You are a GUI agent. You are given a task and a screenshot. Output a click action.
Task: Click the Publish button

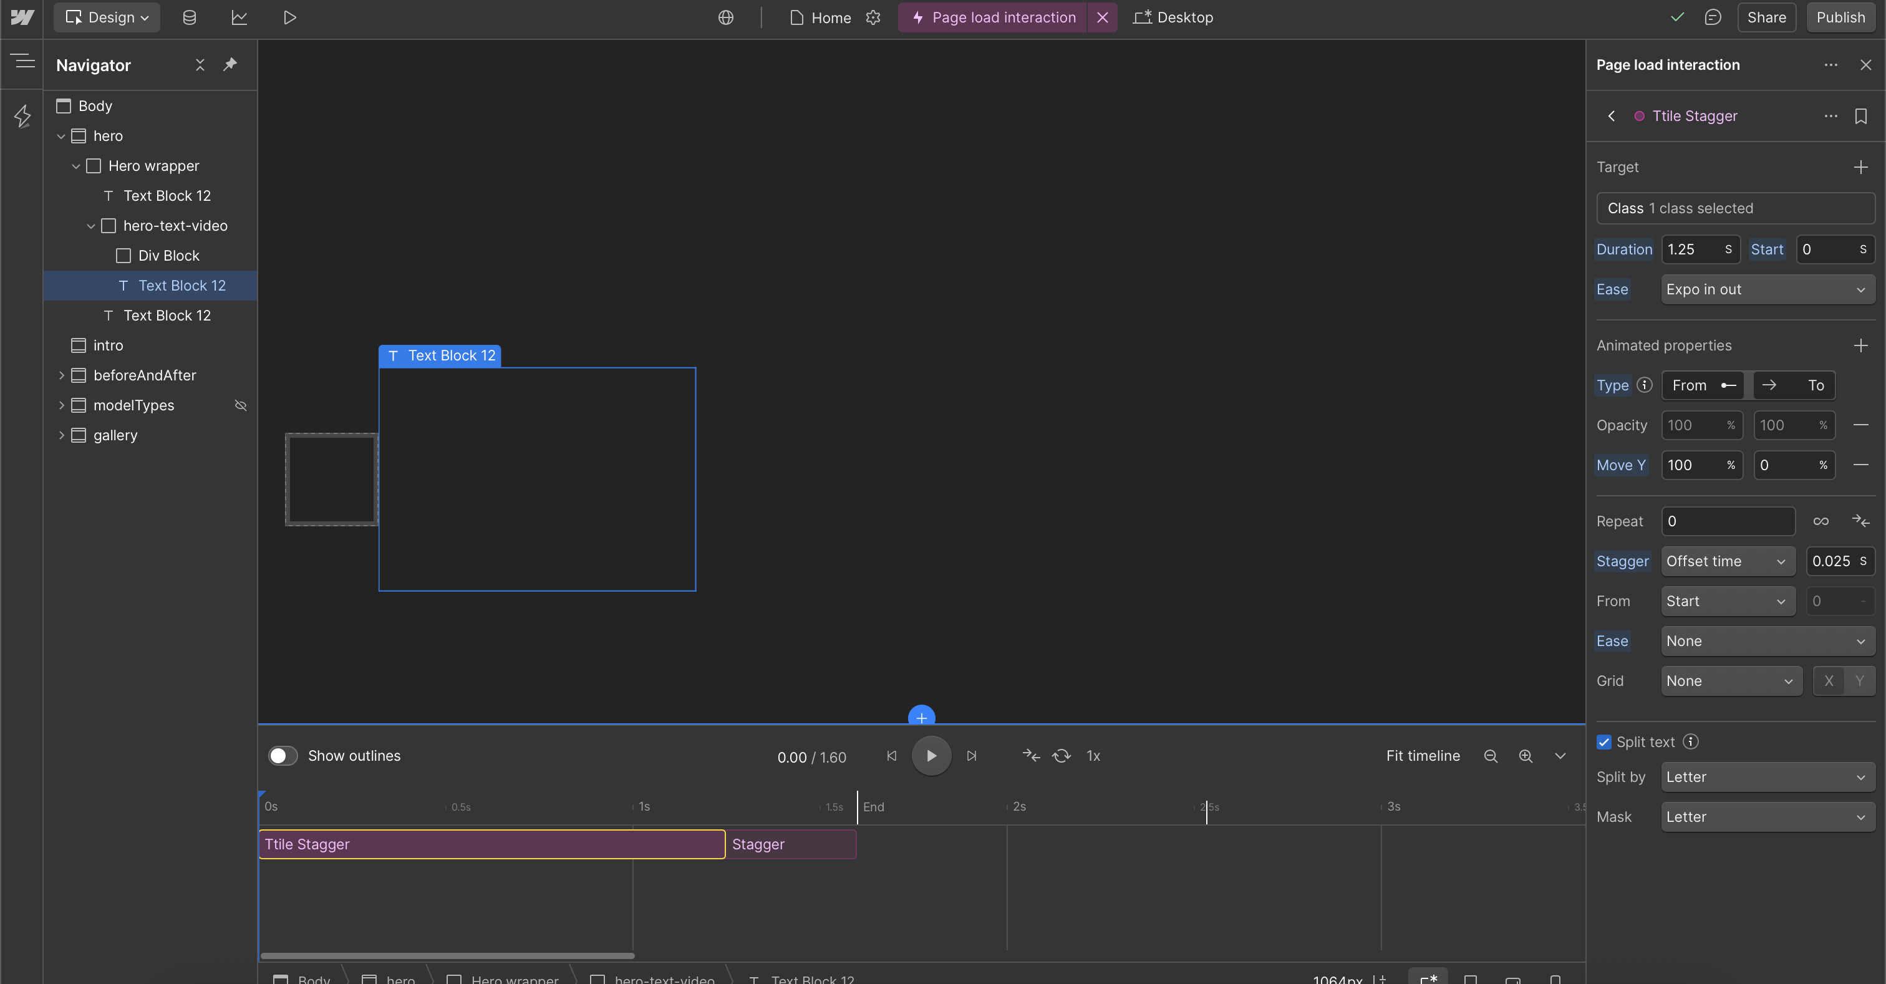pyautogui.click(x=1840, y=17)
